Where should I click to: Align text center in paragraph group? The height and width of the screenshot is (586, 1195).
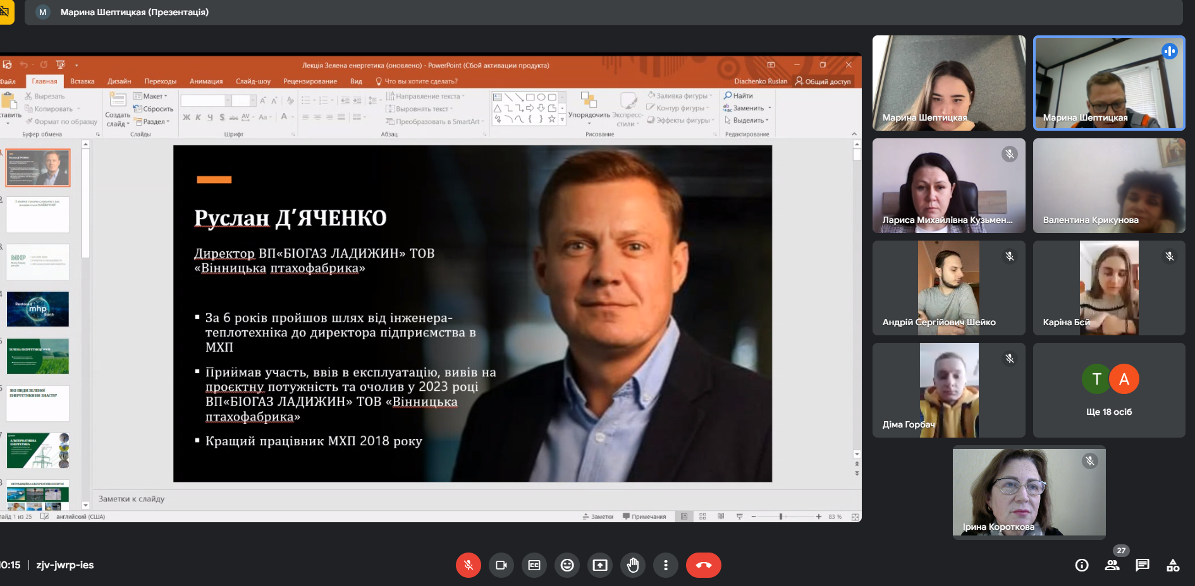coord(317,117)
